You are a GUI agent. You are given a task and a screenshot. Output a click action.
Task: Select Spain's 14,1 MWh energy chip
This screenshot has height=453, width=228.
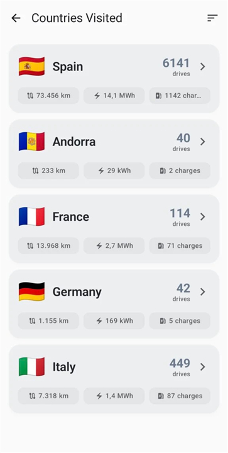tap(114, 96)
